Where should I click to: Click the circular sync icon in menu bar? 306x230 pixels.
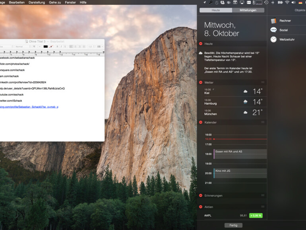[217, 2]
